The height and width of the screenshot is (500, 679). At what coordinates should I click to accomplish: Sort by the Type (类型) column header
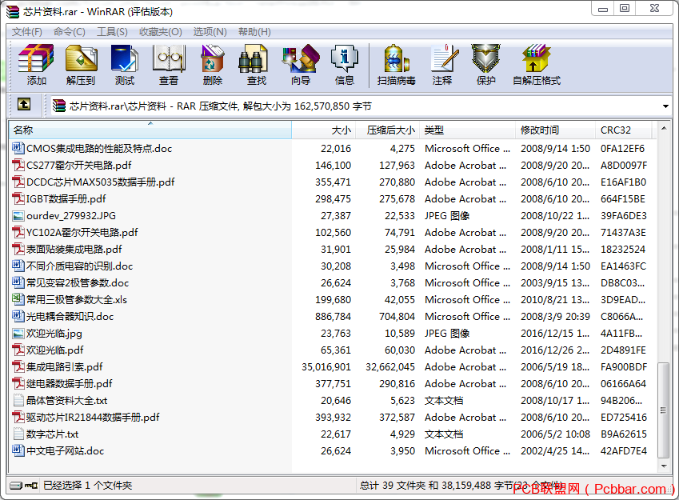(468, 130)
